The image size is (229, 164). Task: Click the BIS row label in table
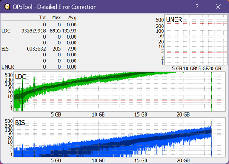pyautogui.click(x=5, y=49)
